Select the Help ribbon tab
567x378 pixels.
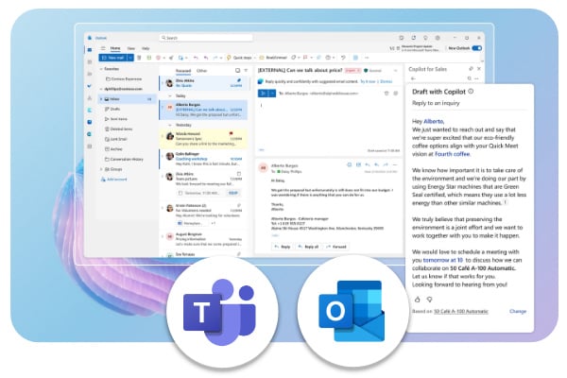(x=146, y=48)
